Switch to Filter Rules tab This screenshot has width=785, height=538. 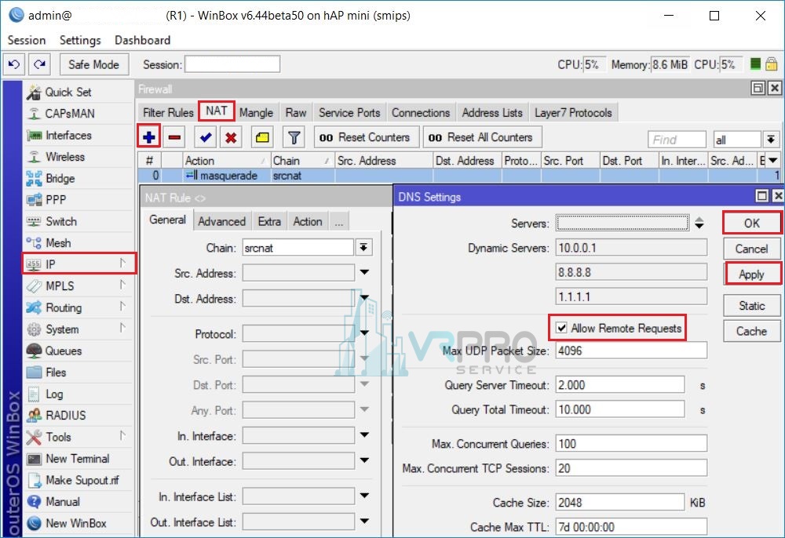click(168, 112)
